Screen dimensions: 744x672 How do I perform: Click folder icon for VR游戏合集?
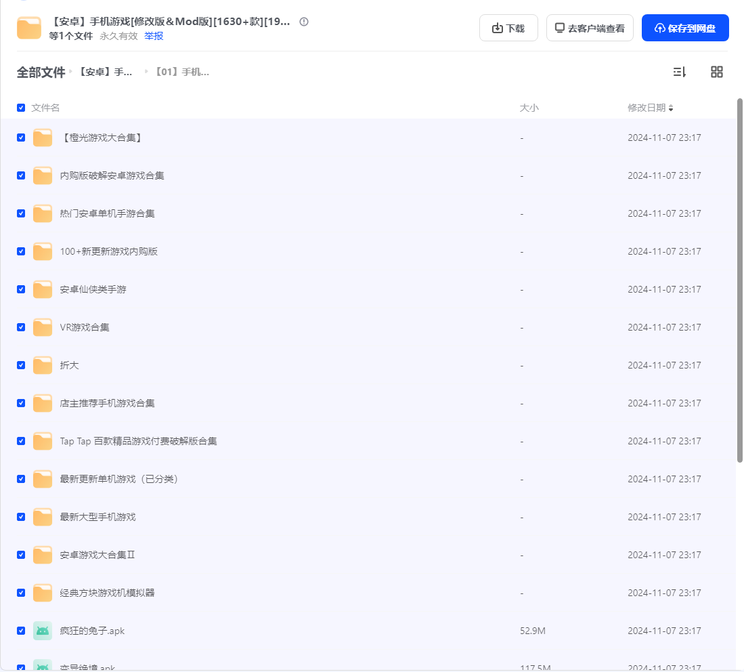pyautogui.click(x=43, y=327)
